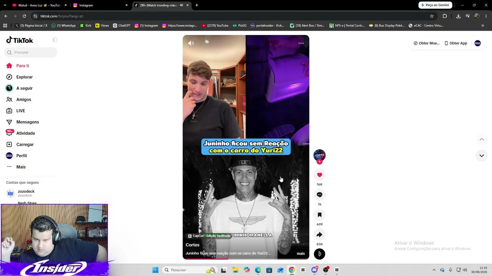The image size is (492, 276).
Task: Mute the TikTok video sound
Action: click(x=191, y=43)
